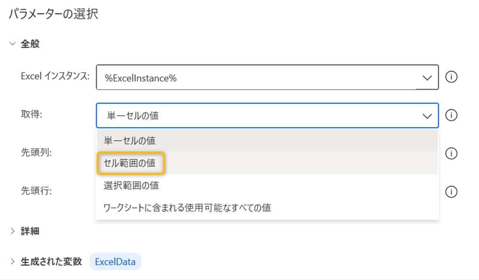Collapse the 取得 dropdown using its chevron
This screenshot has height=280, width=479.
click(426, 116)
